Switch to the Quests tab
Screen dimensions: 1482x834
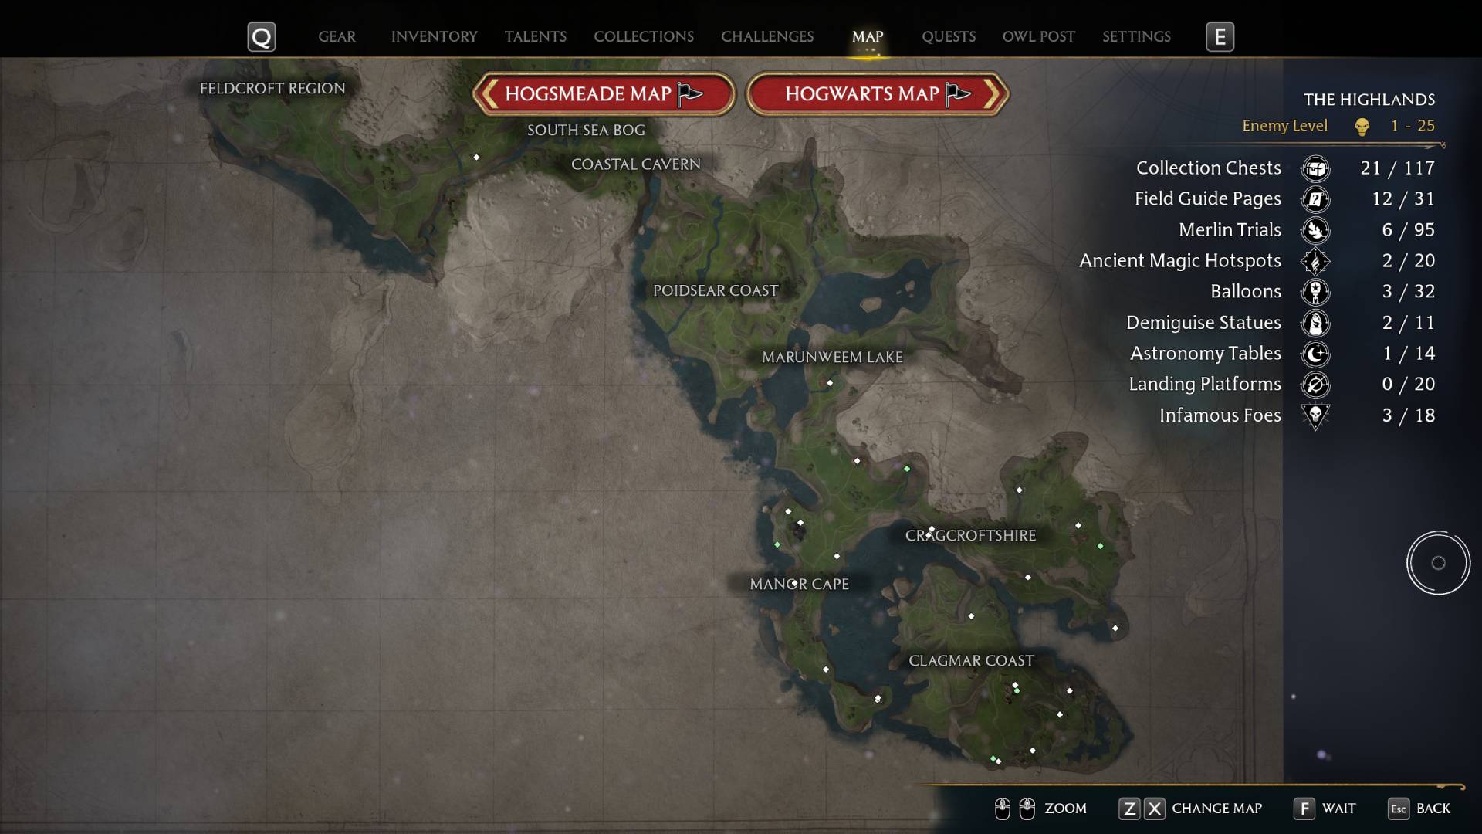tap(948, 36)
